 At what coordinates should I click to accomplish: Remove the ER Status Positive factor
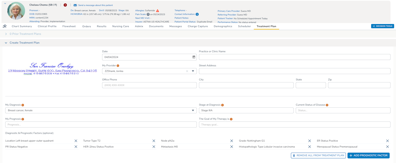[x=387, y=141]
